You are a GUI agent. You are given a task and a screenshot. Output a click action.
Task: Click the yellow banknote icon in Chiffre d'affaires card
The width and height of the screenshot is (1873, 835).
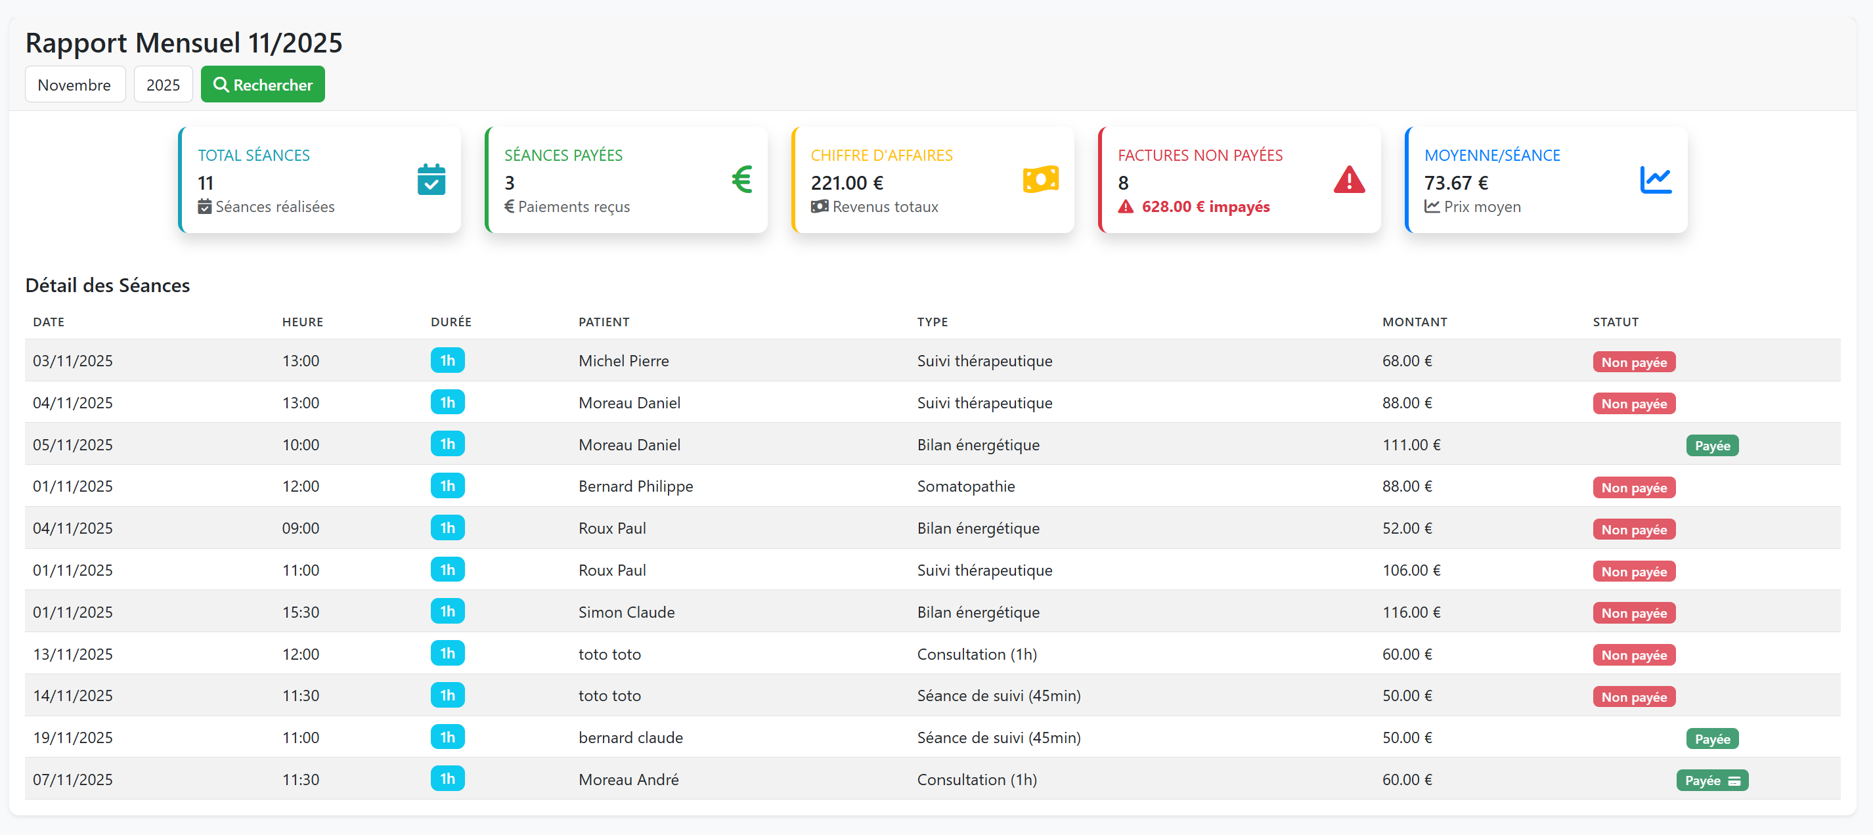[x=1040, y=179]
